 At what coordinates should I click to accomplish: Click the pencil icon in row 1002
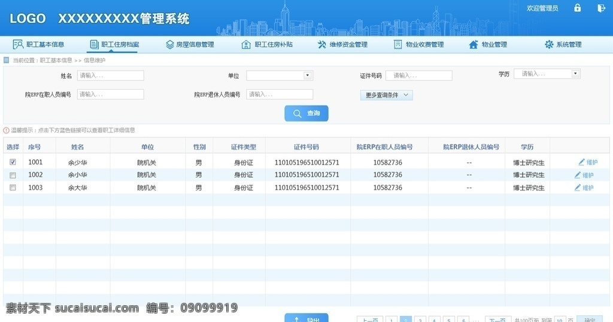578,175
